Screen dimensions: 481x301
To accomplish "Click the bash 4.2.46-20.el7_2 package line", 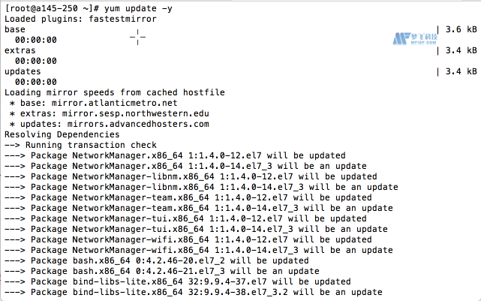I will point(156,260).
